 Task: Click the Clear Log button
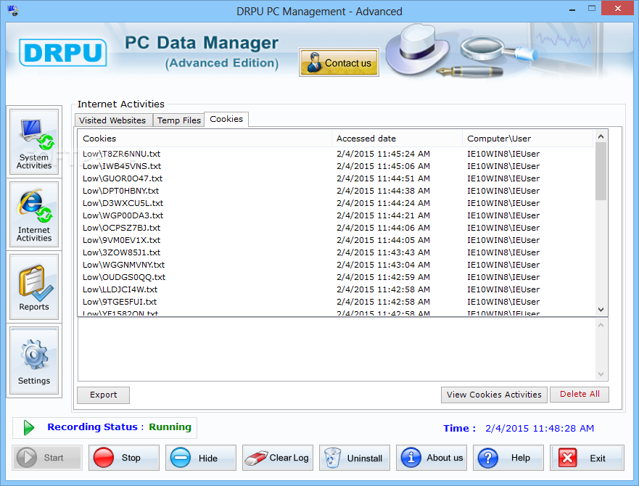(x=278, y=458)
